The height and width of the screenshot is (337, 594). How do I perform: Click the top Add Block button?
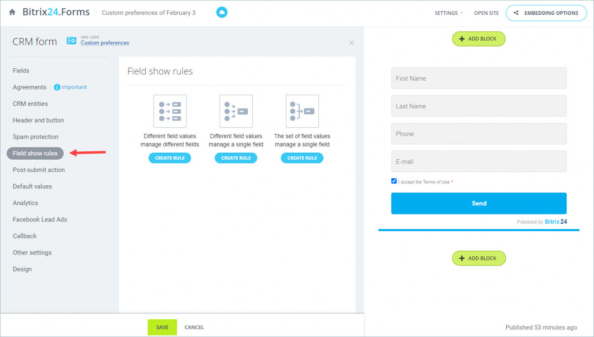coord(479,39)
